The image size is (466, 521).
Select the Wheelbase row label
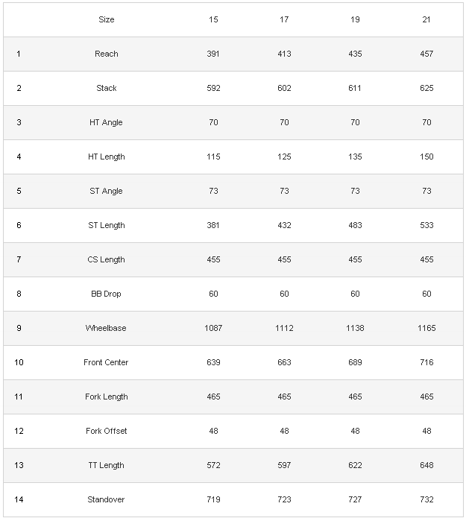pos(107,328)
